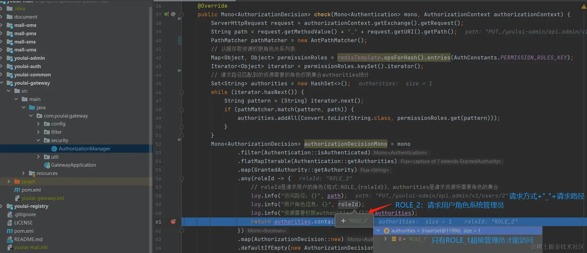587x253 pixels.
Task: Open youlai-gateway.iml module file
Action: pyautogui.click(x=43, y=198)
